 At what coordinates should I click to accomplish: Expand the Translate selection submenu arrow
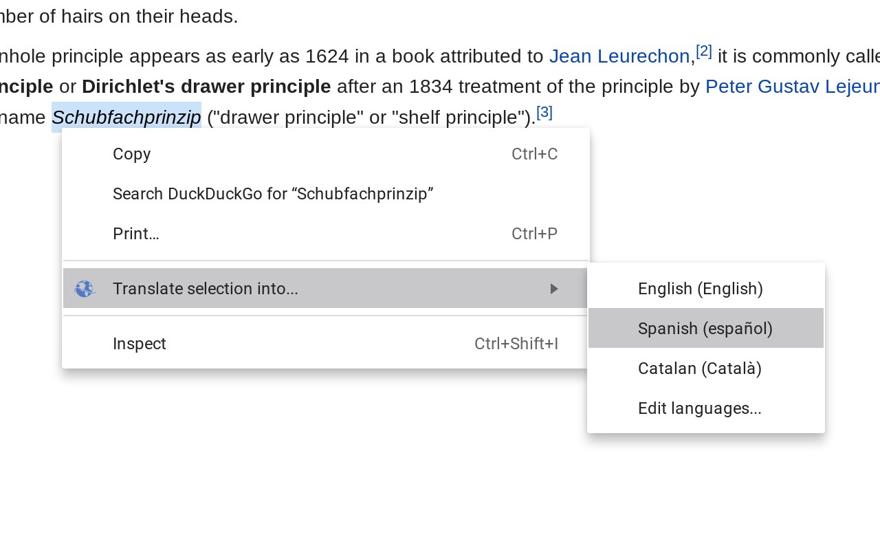pos(554,289)
